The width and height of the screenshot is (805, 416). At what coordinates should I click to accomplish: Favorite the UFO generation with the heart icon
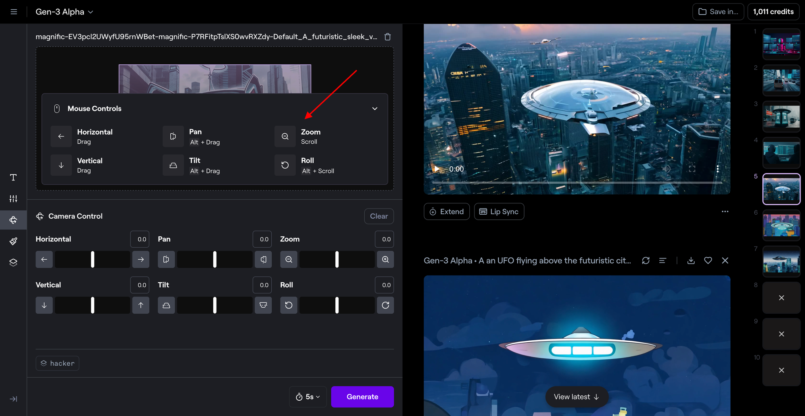(x=708, y=260)
